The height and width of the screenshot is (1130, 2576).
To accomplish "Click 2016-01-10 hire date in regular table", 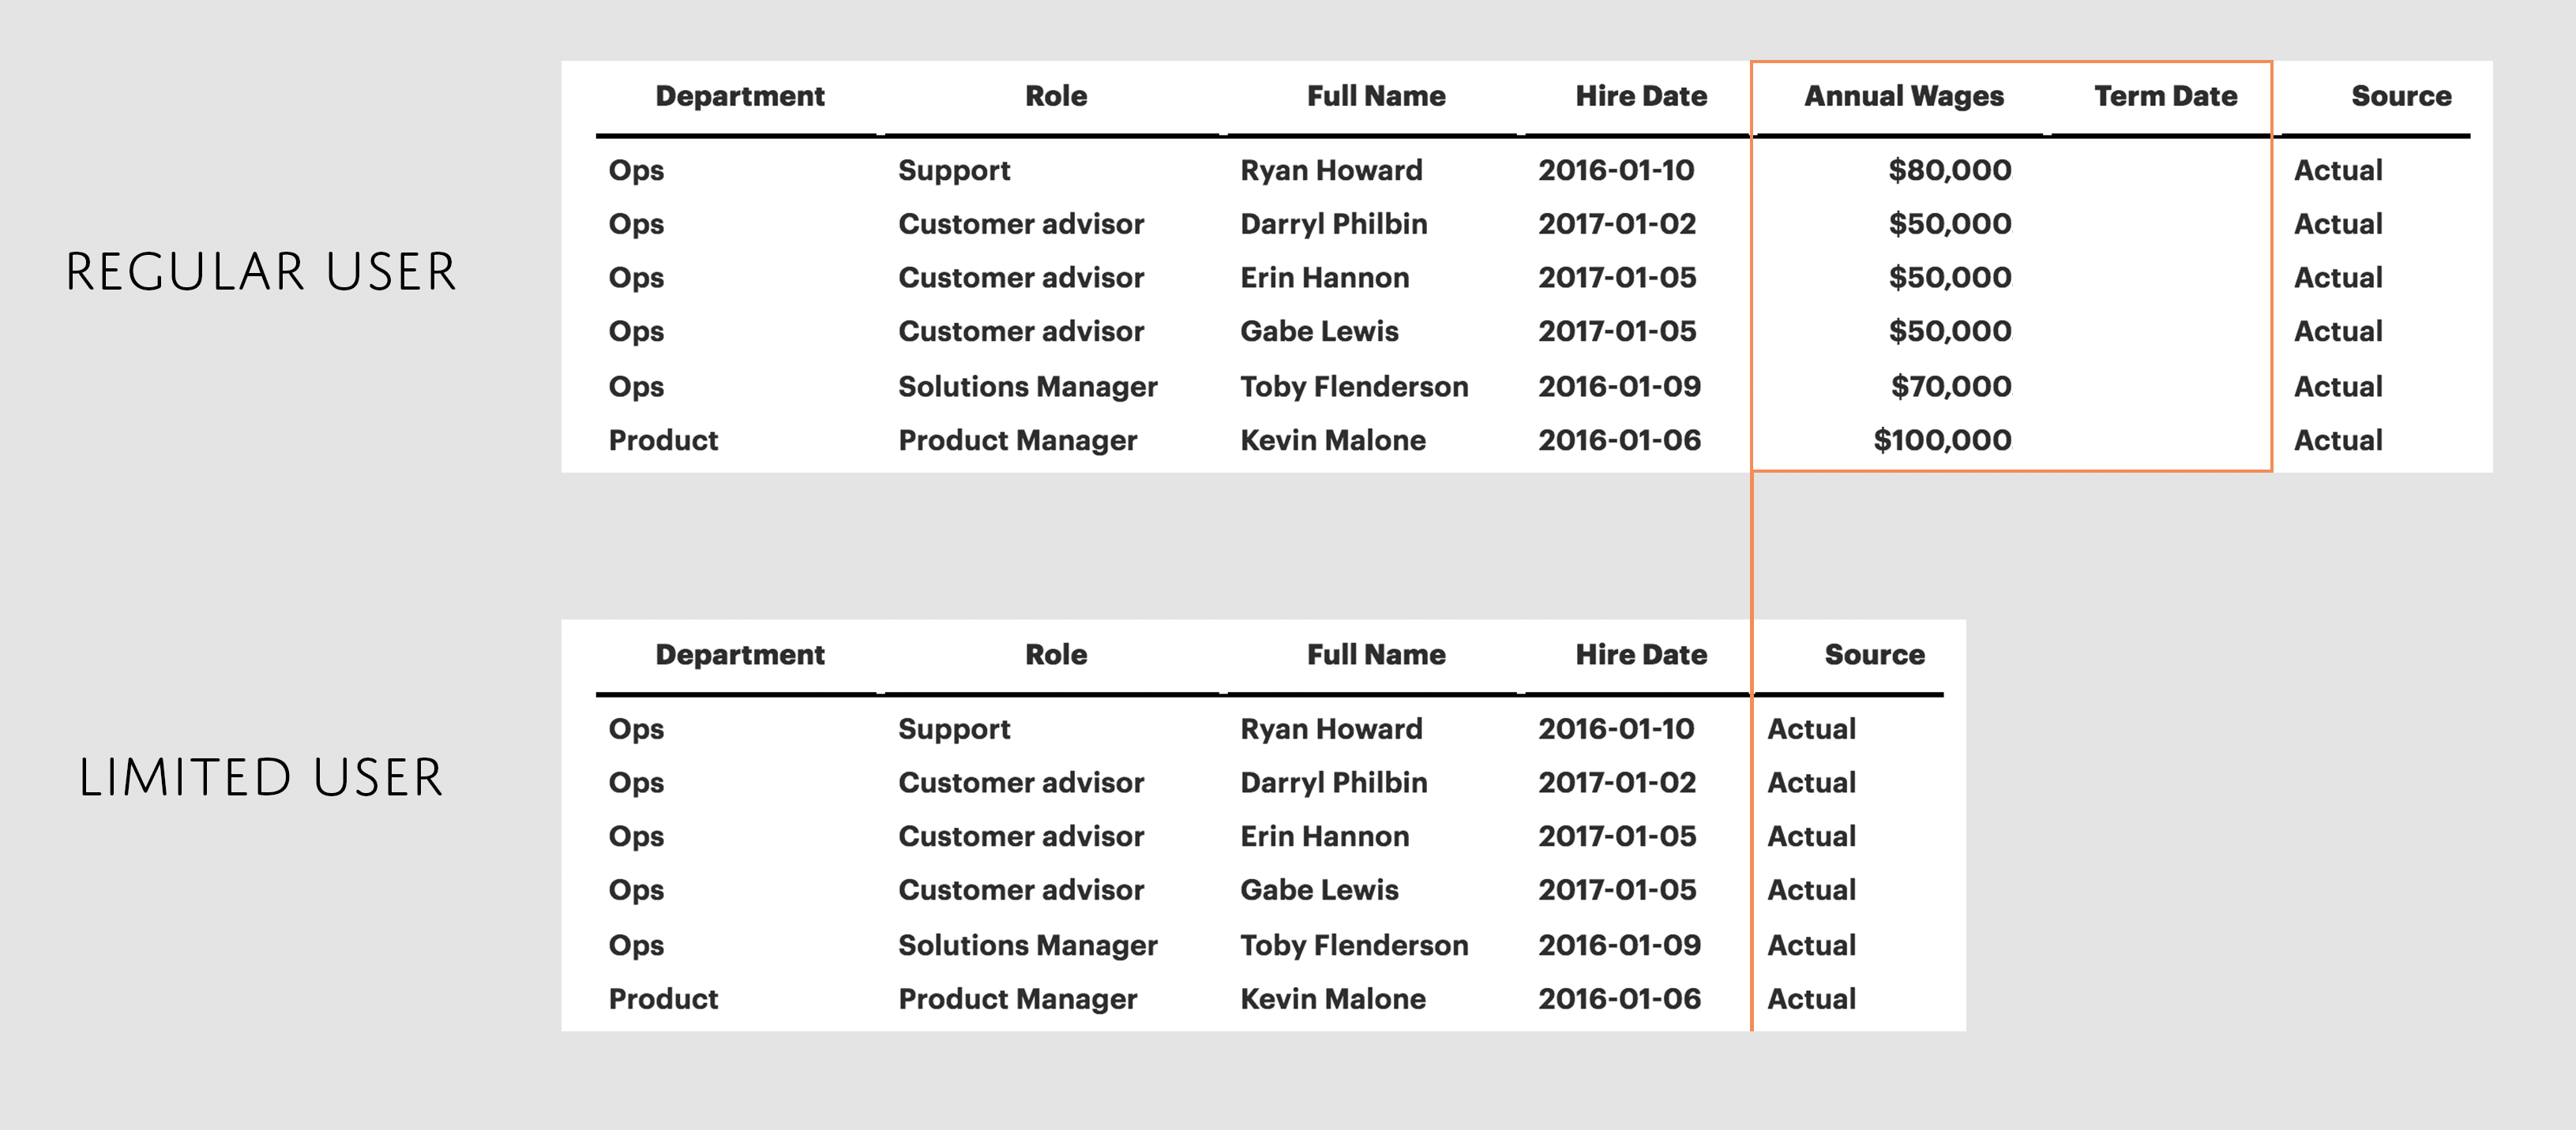I will [1615, 170].
